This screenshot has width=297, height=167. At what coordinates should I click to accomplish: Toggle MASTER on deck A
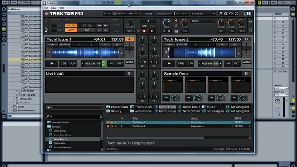(65, 45)
